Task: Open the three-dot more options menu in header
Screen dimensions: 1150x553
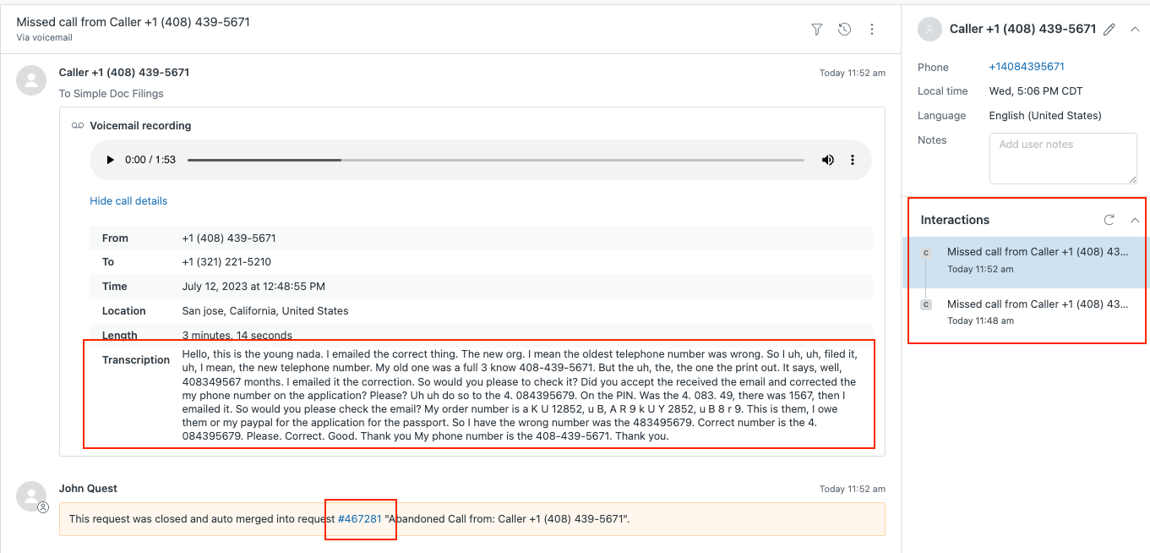Action: tap(872, 29)
